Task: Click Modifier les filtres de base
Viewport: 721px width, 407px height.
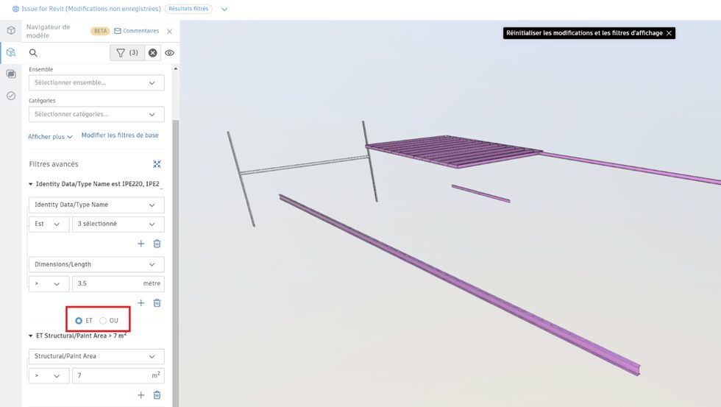Action: click(119, 135)
